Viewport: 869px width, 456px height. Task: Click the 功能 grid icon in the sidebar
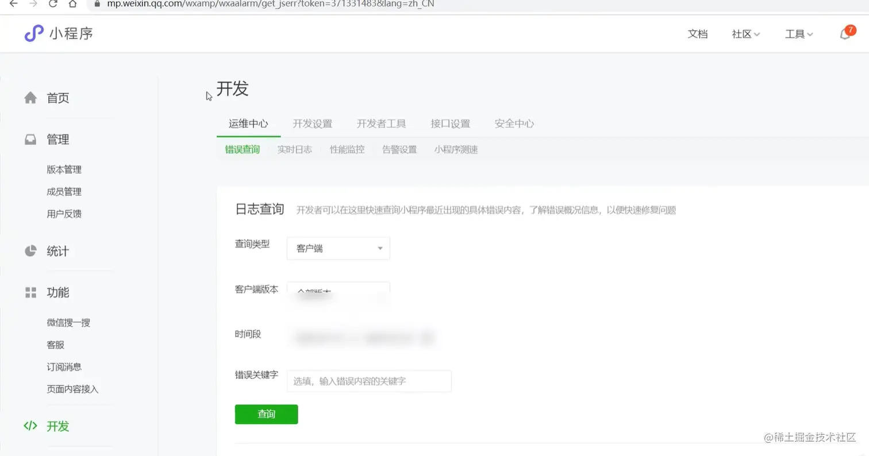coord(30,292)
